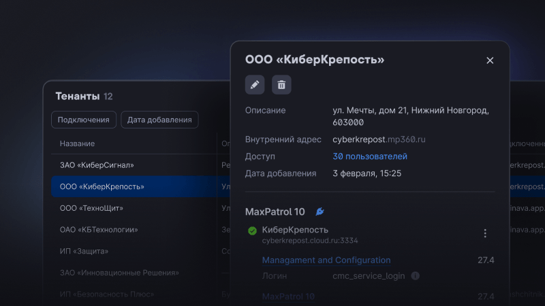This screenshot has height=306, width=545.
Task: Open the Подключения filter
Action: pyautogui.click(x=84, y=120)
